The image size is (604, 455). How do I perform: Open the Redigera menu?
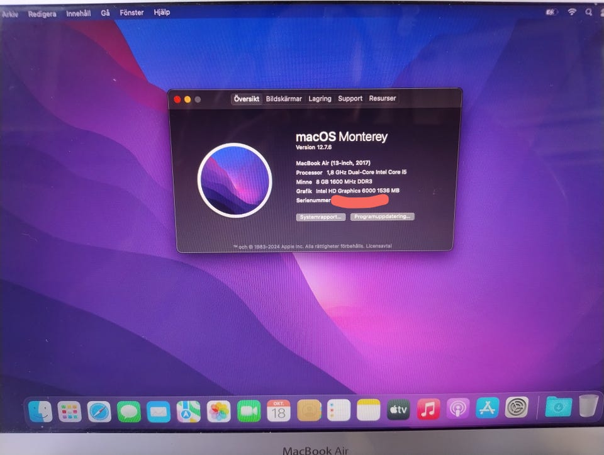click(42, 14)
